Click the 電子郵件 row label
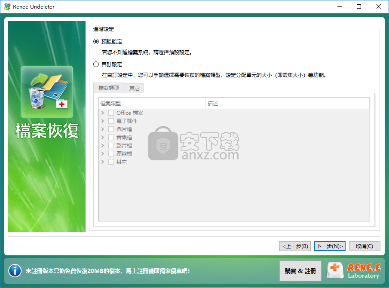The image size is (389, 288). click(127, 121)
